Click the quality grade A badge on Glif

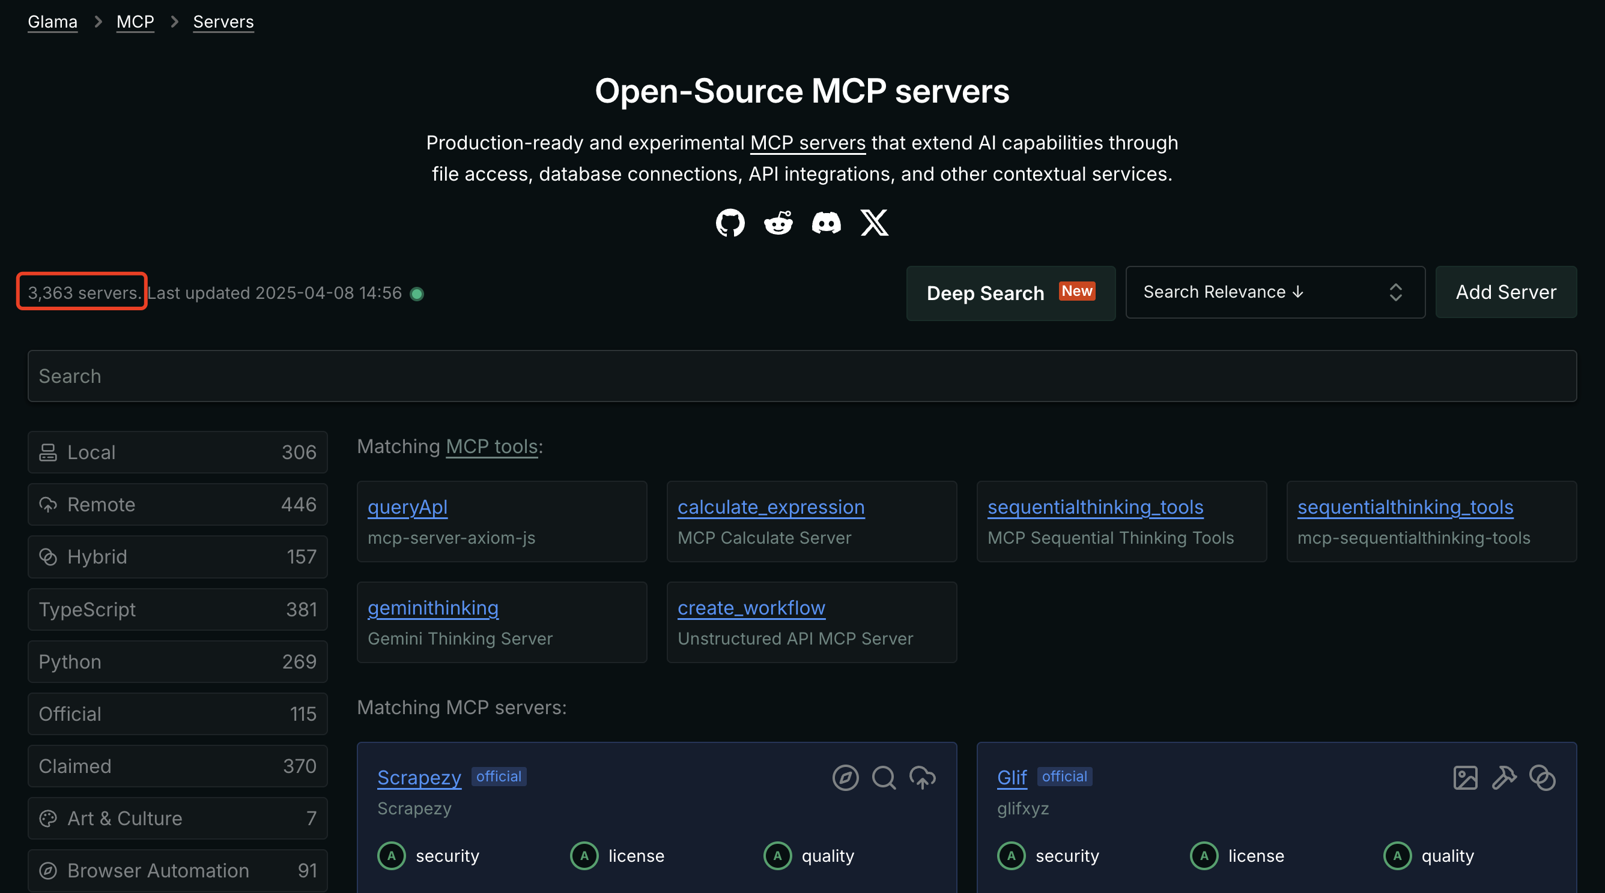(x=1398, y=856)
